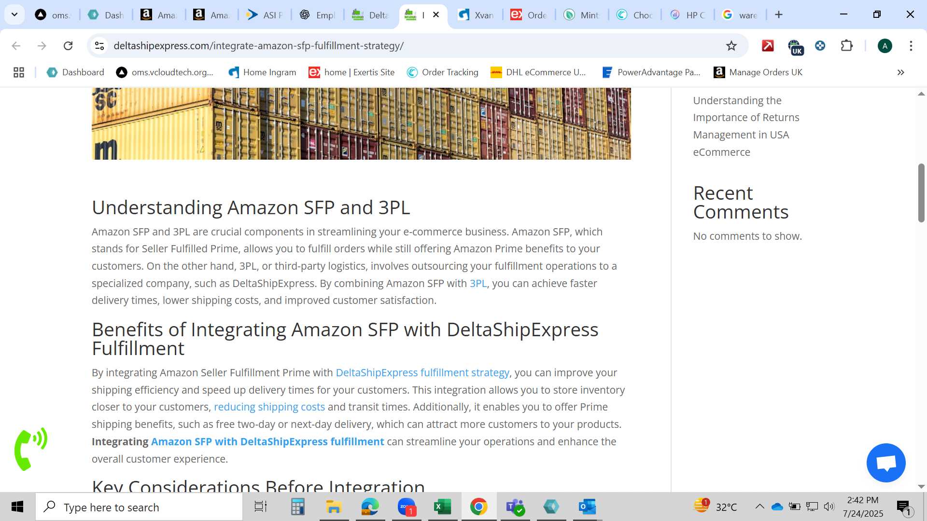
Task: Open Understanding the Importance of Returns Management link
Action: pos(746,126)
